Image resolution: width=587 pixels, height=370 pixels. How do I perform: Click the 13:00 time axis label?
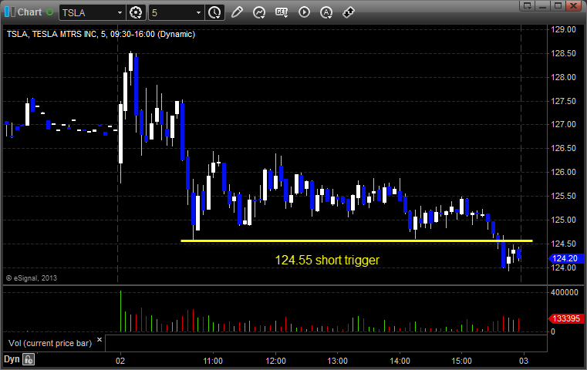click(x=337, y=361)
